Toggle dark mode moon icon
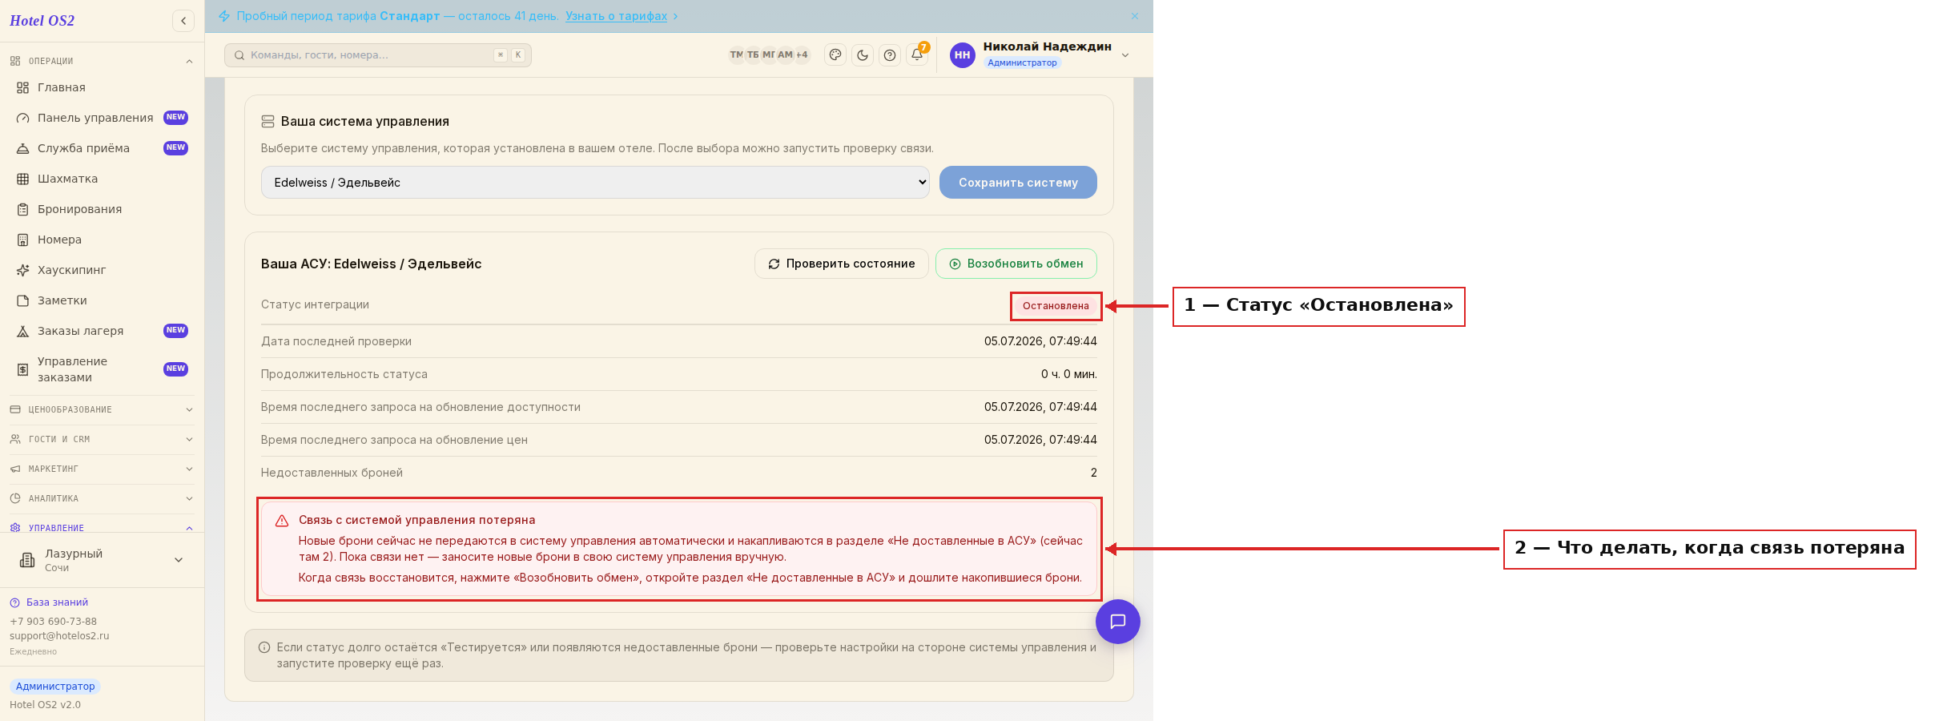 click(863, 54)
